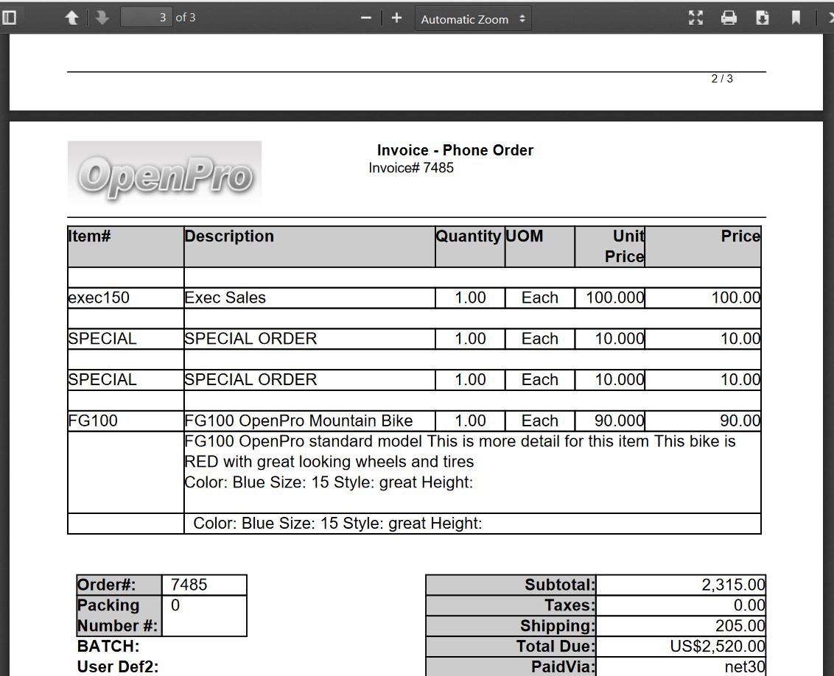Click the page number input field

pyautogui.click(x=146, y=18)
